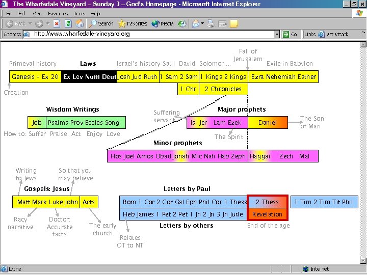The image size is (367, 275).
Task: Click the 'Haggai Zech Mal' box
Action: (283, 156)
